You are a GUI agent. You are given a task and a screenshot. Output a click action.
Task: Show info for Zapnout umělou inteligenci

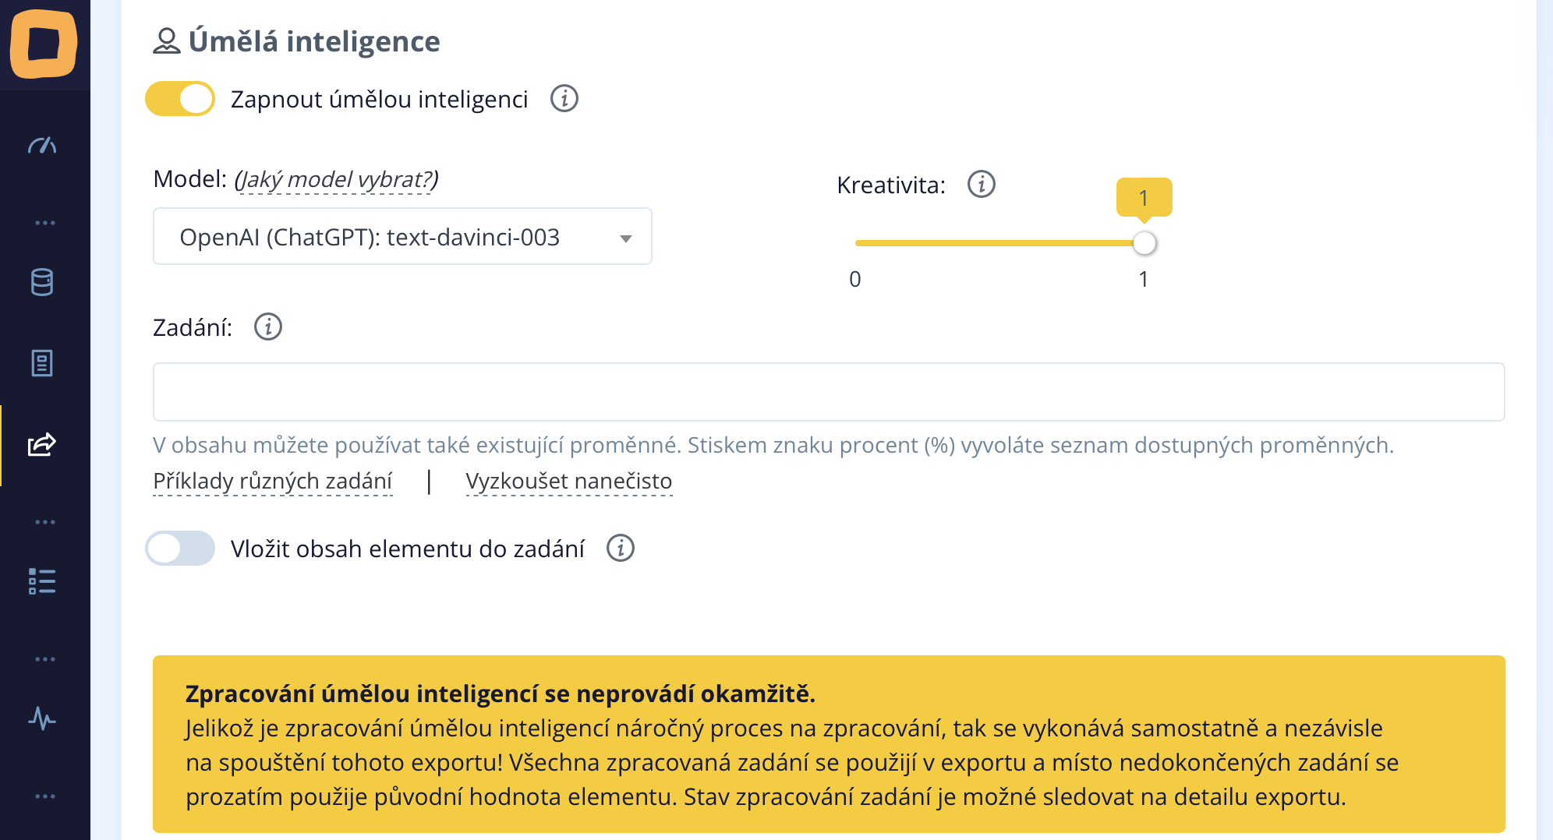point(564,99)
